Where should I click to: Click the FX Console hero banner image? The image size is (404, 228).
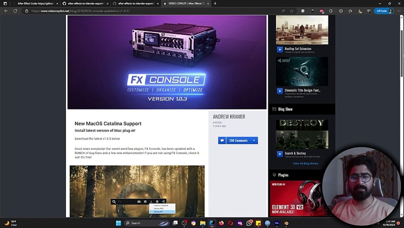(167, 62)
